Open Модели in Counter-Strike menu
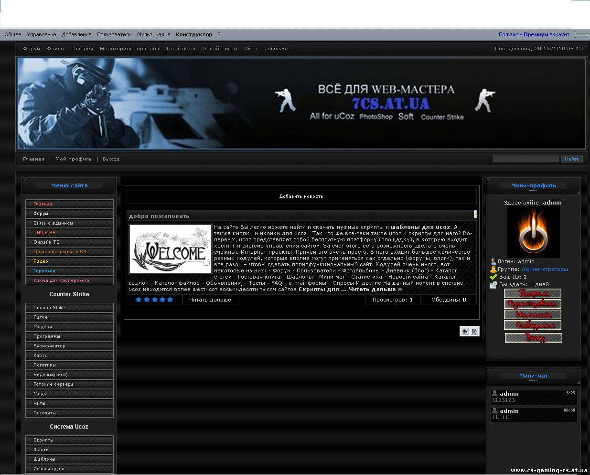 [x=69, y=327]
